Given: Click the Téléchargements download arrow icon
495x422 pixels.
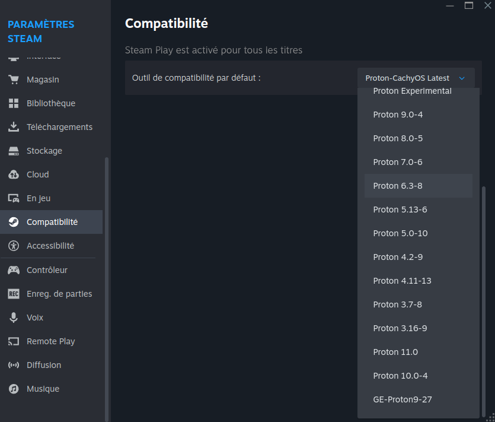Looking at the screenshot, I should [x=14, y=127].
